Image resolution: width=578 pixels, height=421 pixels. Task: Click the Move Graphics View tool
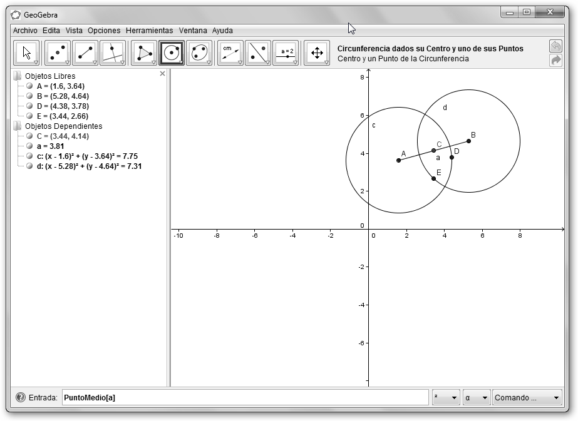point(317,53)
